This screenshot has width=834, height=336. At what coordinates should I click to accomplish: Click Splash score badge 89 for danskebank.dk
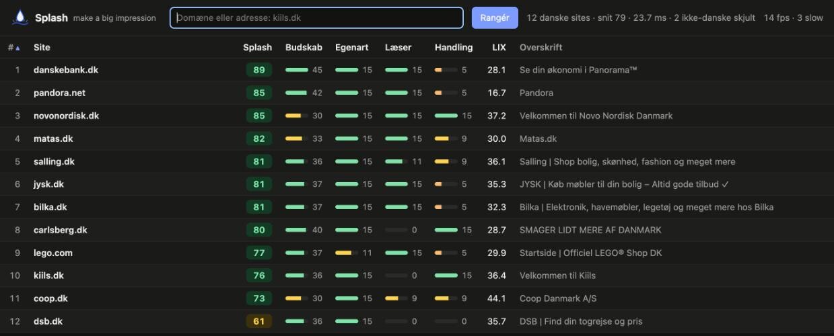point(259,70)
